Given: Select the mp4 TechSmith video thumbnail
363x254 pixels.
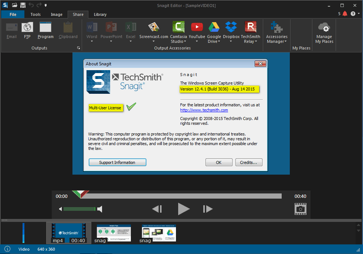Looking at the screenshot, I should tap(68, 233).
